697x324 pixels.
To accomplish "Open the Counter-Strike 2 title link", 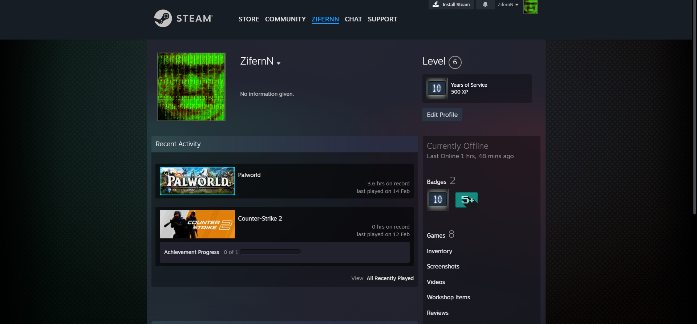I will [260, 218].
